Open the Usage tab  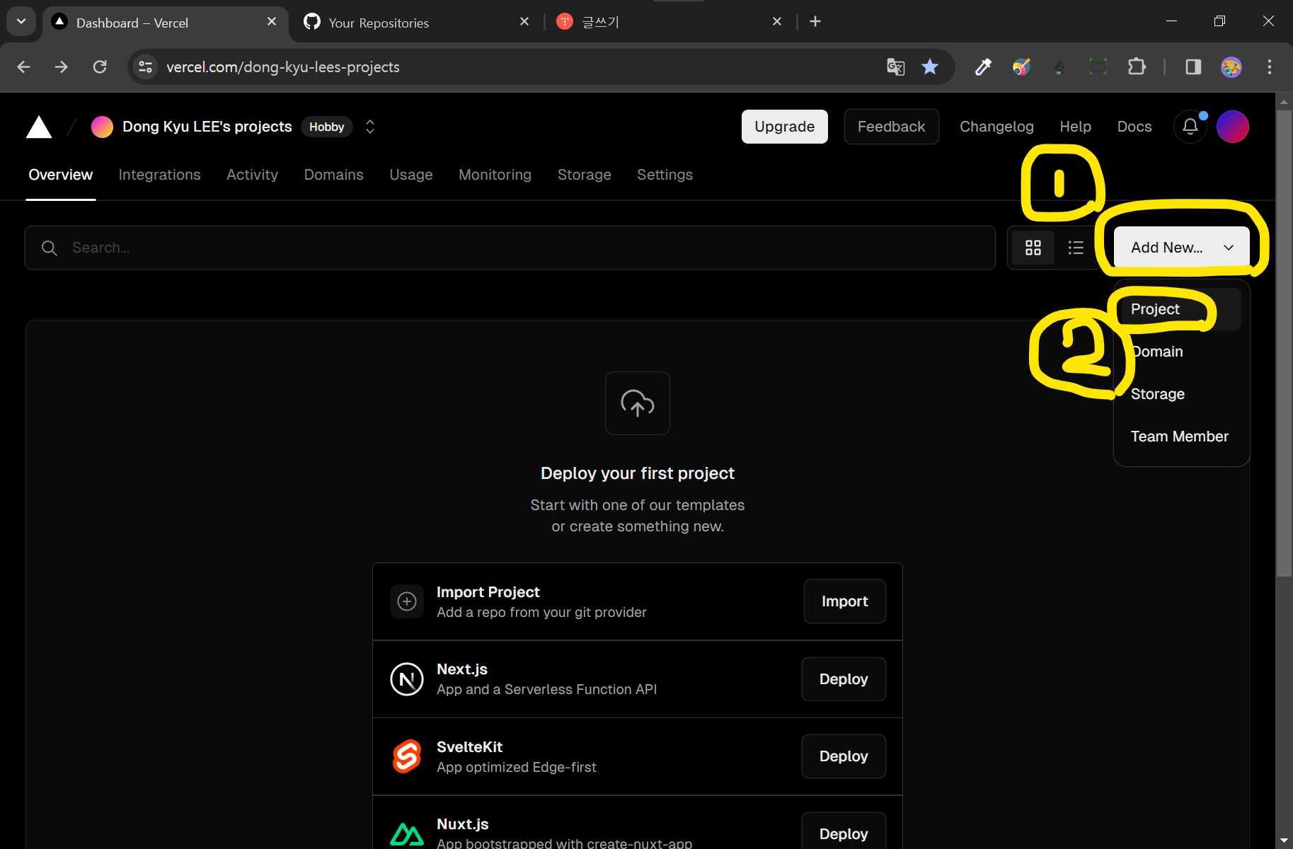(x=411, y=175)
